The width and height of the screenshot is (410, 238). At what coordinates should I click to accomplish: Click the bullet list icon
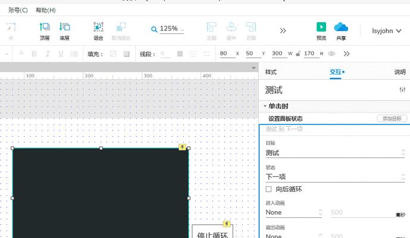pyautogui.click(x=74, y=54)
